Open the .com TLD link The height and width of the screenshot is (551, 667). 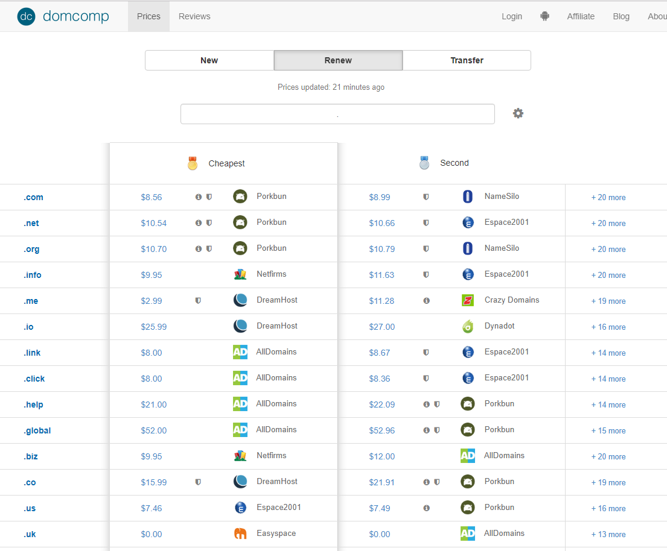[33, 197]
